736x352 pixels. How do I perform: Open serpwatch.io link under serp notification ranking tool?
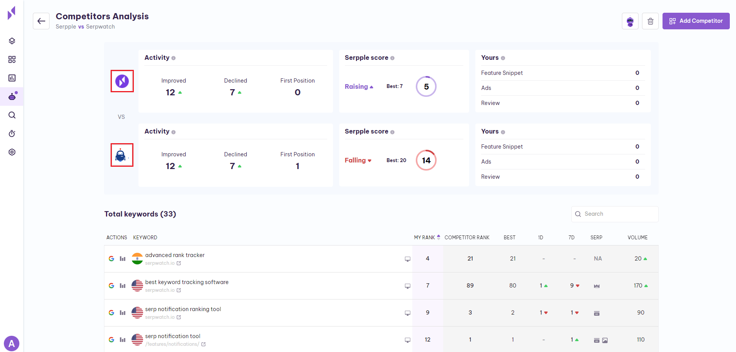pos(163,317)
